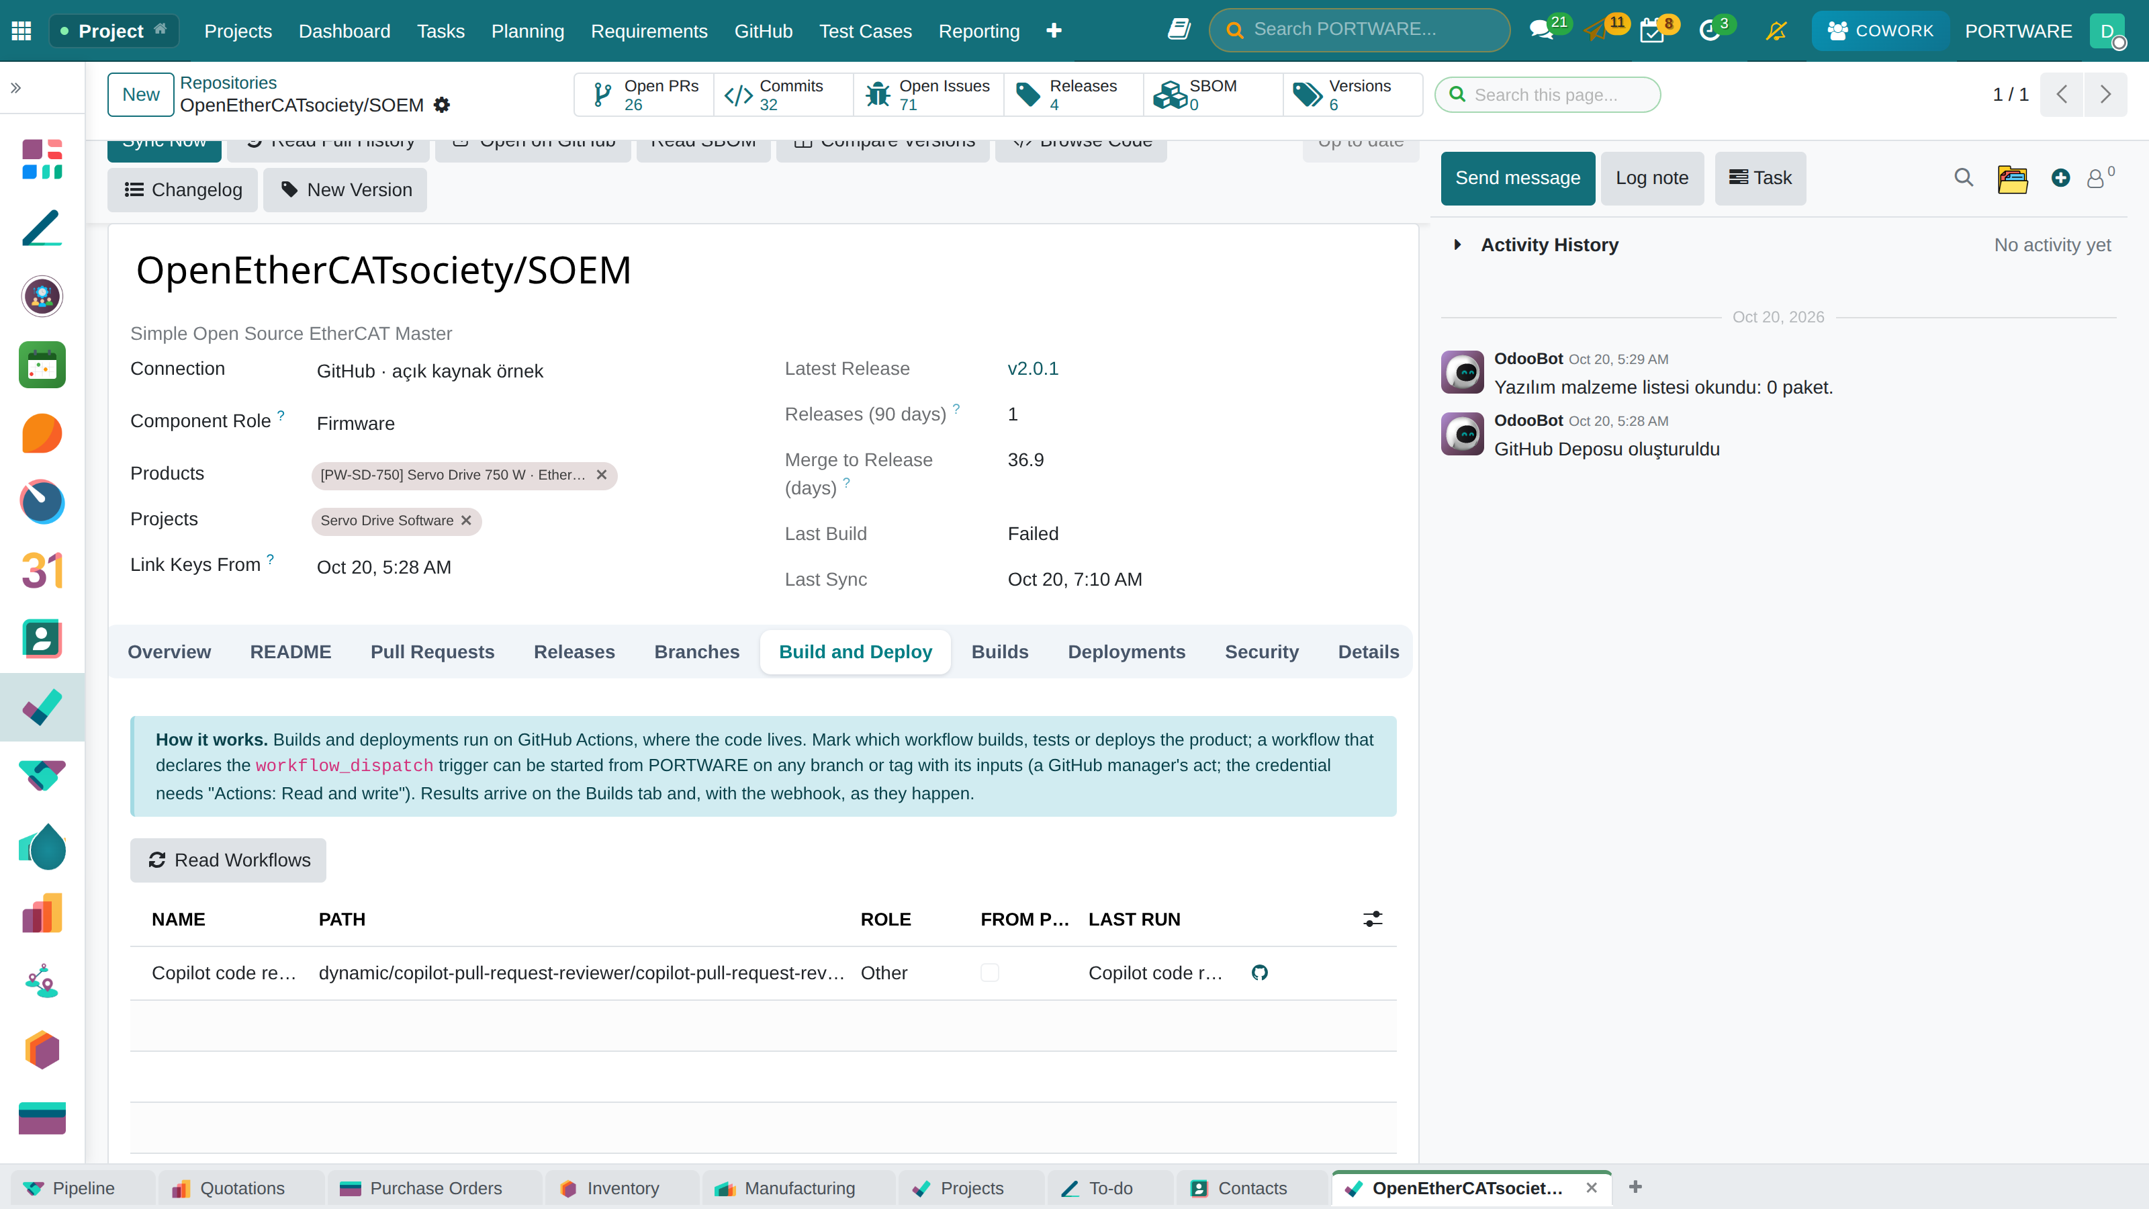Viewport: 2149px width, 1209px height.
Task: Open repository settings gear next to SOEM title
Action: click(x=441, y=105)
